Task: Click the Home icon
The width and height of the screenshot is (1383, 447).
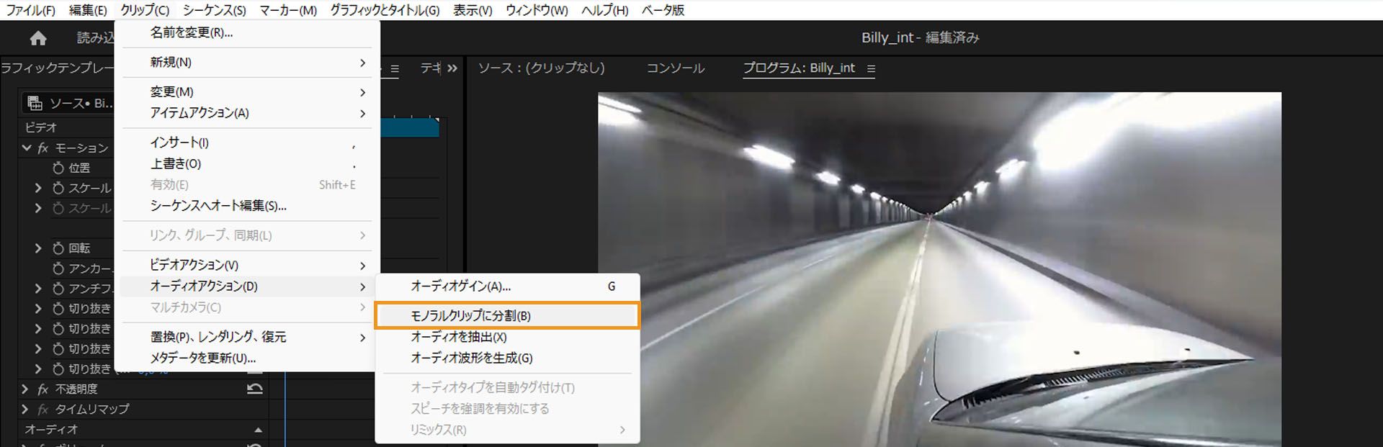Action: pos(38,38)
